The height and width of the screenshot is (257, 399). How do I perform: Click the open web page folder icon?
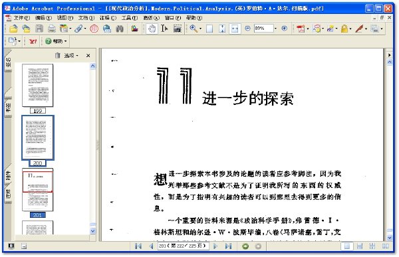click(26, 29)
